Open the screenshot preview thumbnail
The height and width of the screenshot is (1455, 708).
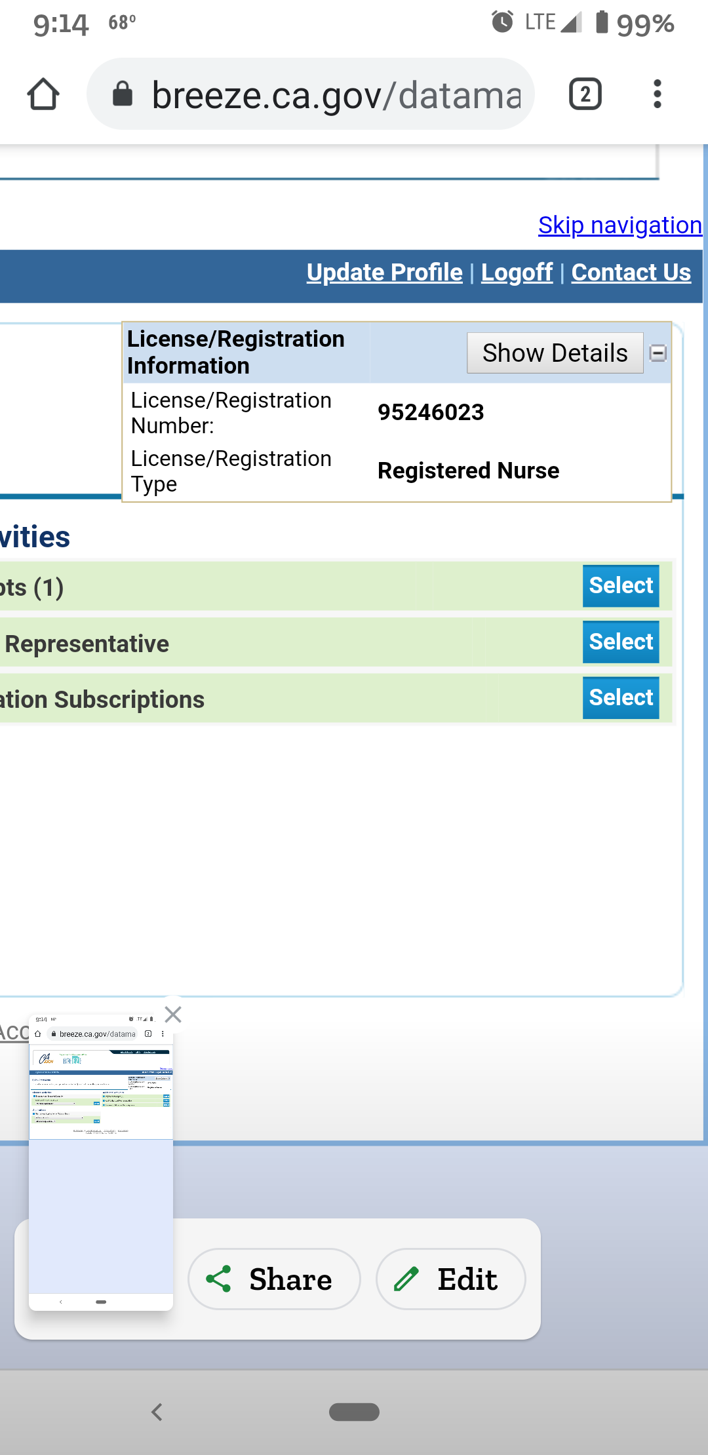coord(101,1161)
